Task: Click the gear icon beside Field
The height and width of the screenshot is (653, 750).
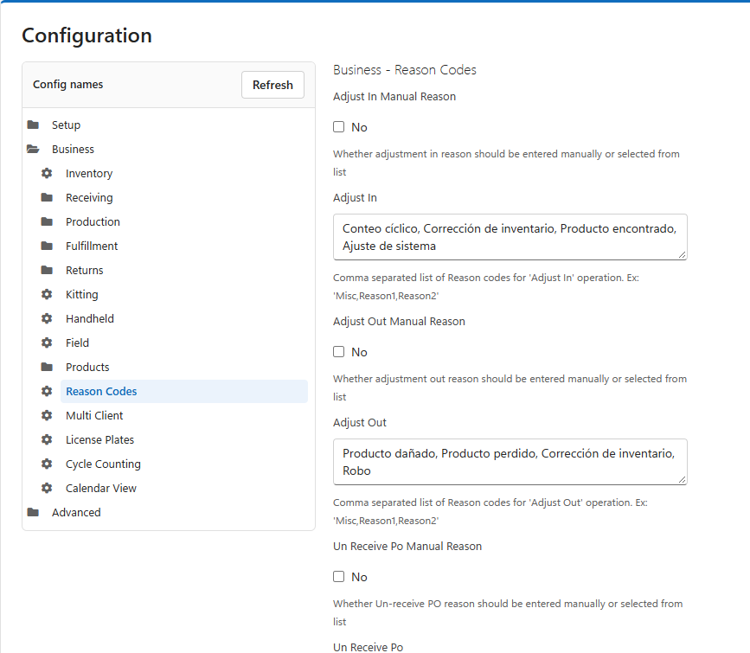Action: 47,343
